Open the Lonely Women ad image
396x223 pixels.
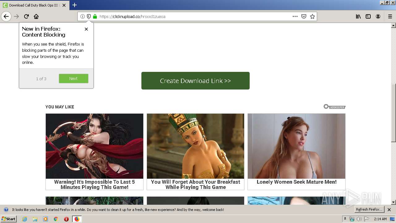pyautogui.click(x=296, y=146)
